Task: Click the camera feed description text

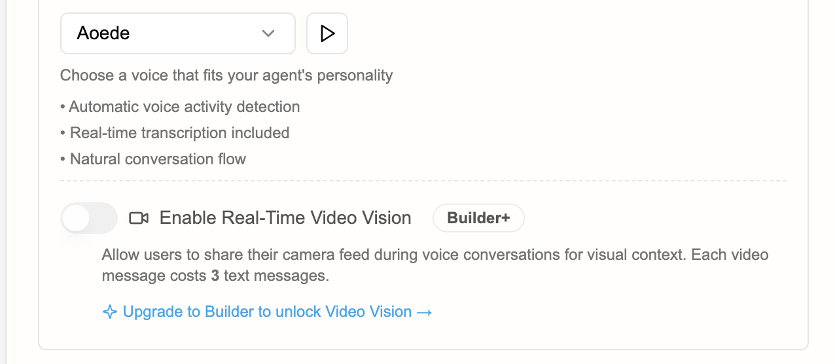Action: point(393,254)
